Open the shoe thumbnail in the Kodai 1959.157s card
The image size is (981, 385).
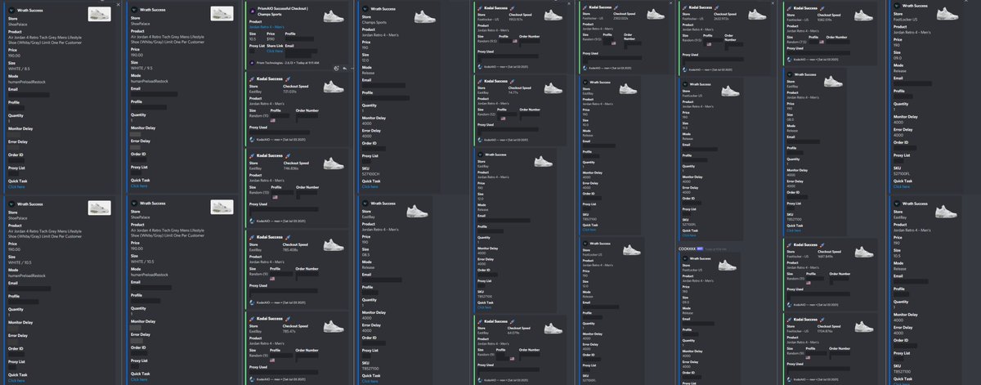coord(553,15)
